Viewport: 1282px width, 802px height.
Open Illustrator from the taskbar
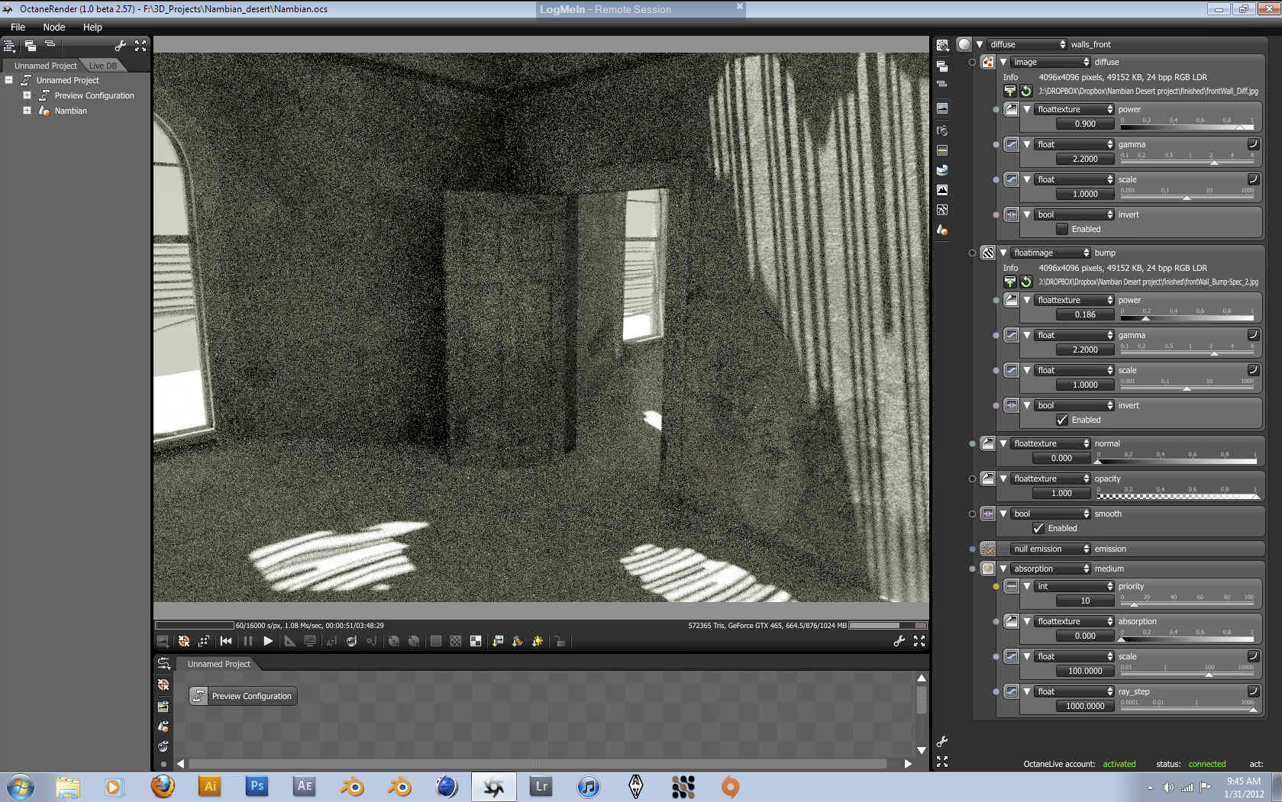tap(210, 787)
